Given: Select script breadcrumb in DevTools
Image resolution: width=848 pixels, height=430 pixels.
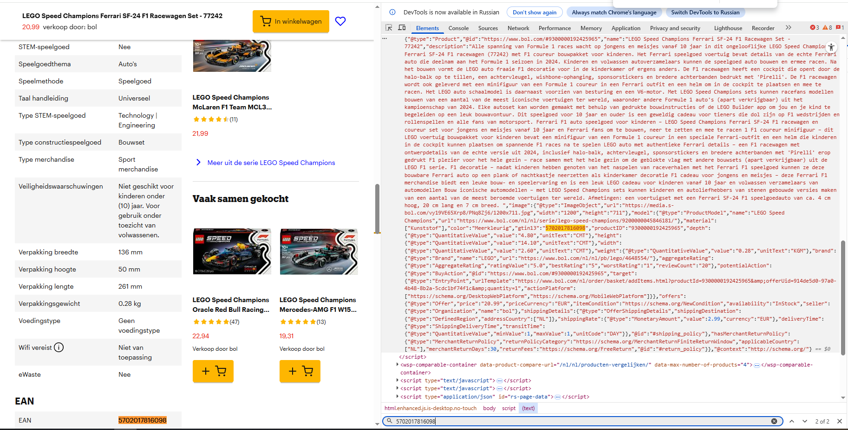Looking at the screenshot, I should [509, 408].
